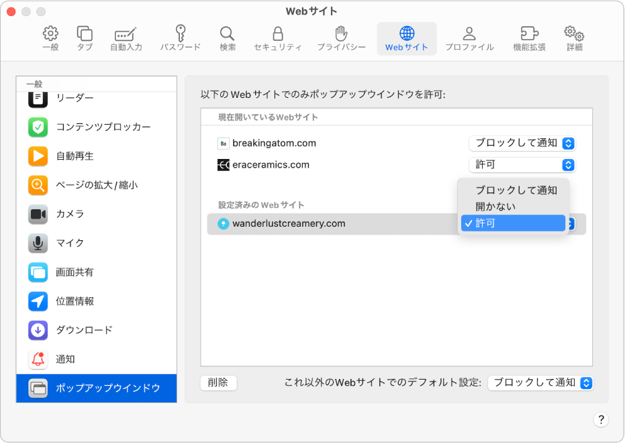The image size is (625, 444).
Task: Open breakingatom.com ブロックして通知 dropdown
Action: coord(522,144)
